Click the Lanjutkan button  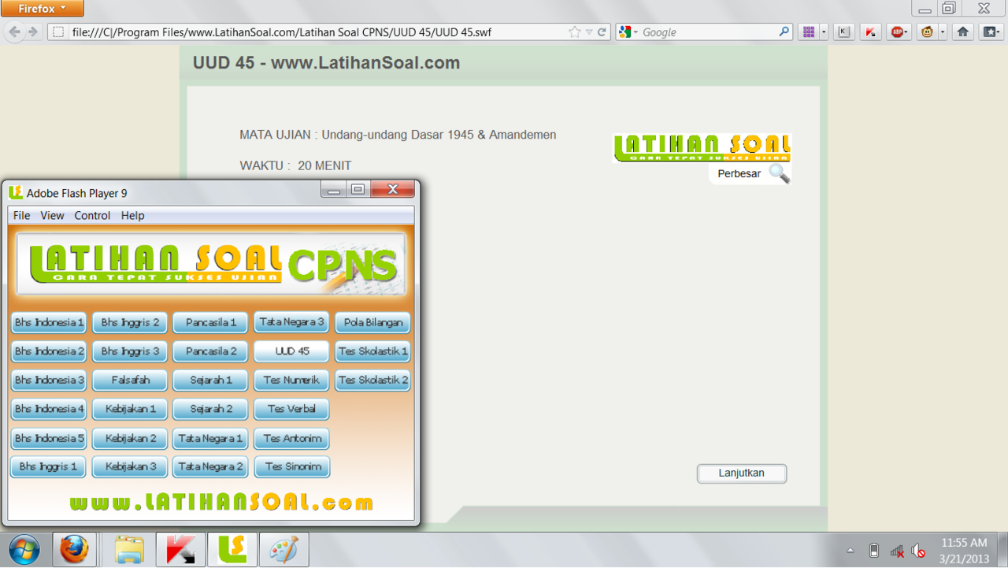click(x=742, y=473)
